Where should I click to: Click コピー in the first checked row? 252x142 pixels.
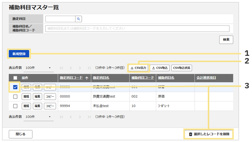50,87
